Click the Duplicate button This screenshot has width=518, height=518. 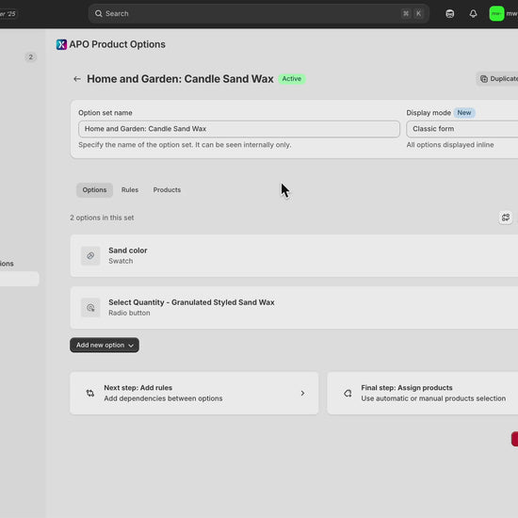pyautogui.click(x=497, y=79)
